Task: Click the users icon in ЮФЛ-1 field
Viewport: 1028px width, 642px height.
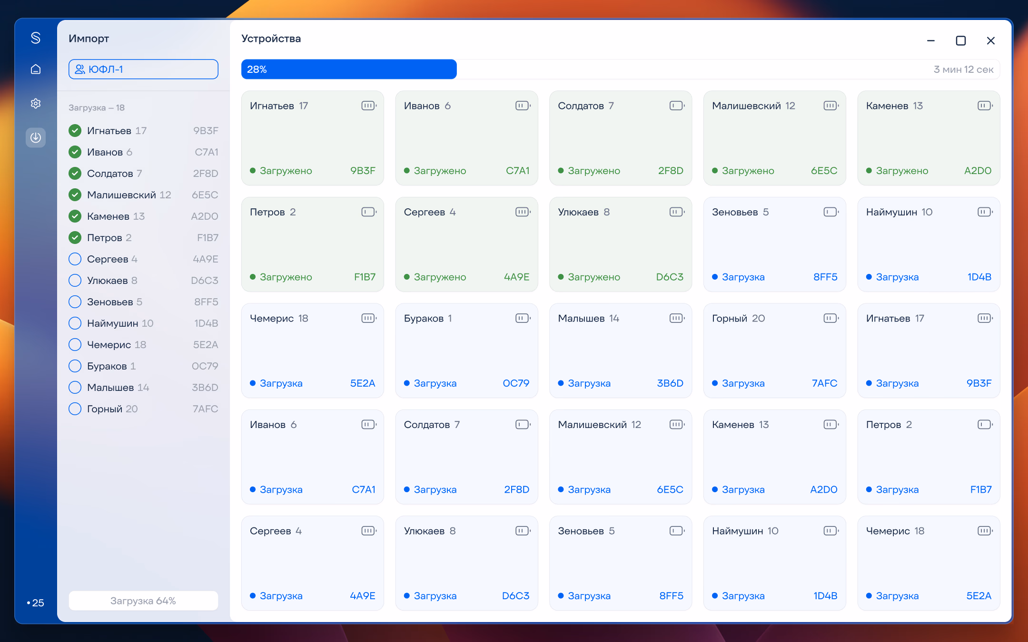Action: [80, 69]
